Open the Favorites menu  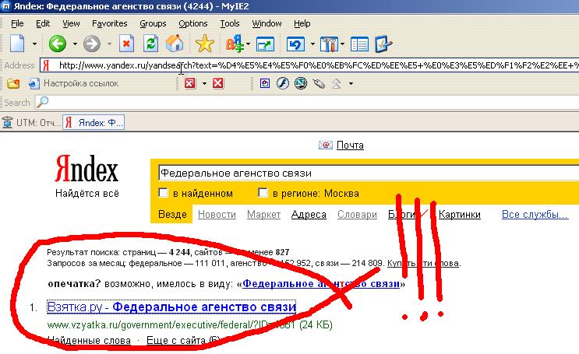coord(110,23)
